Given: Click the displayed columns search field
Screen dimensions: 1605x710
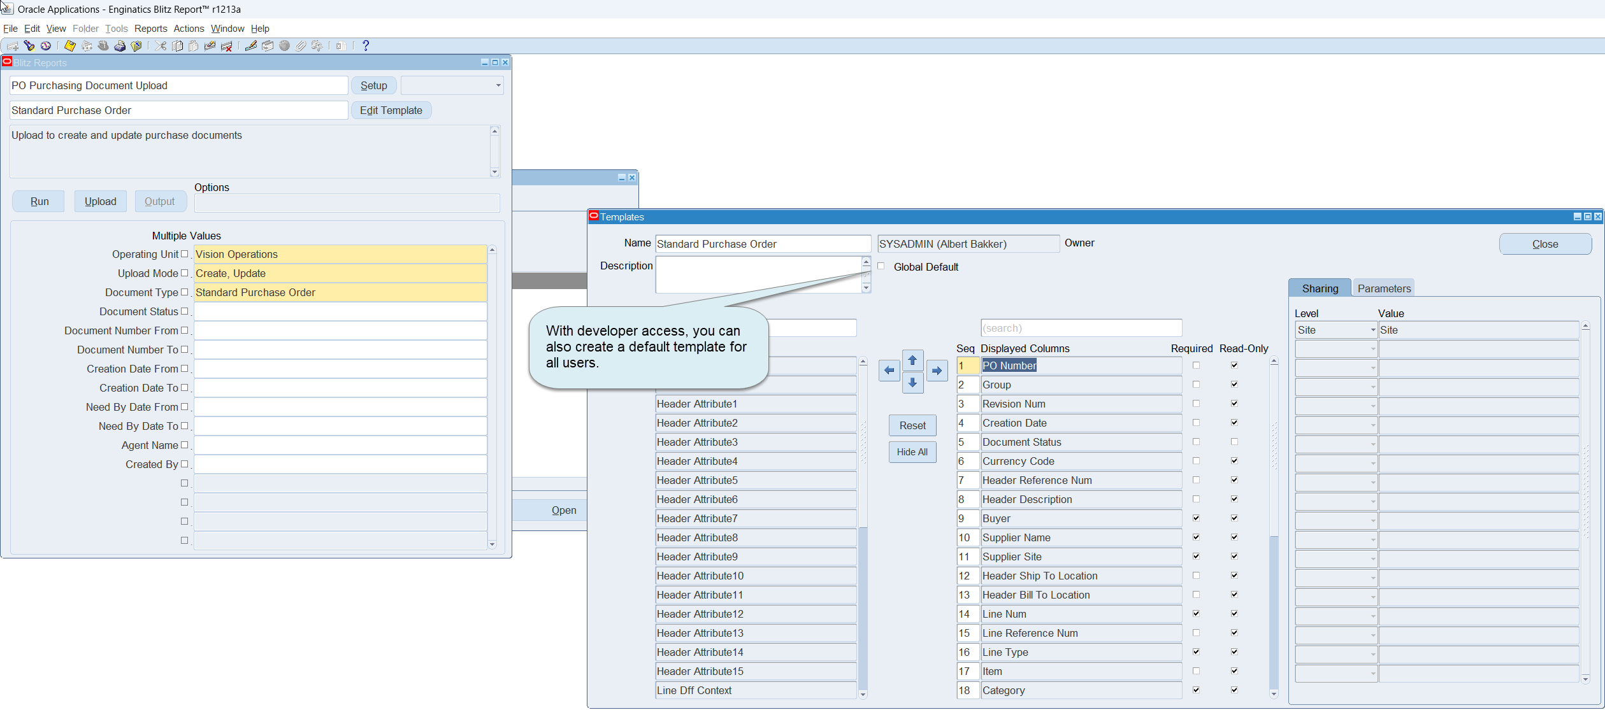Looking at the screenshot, I should click(1081, 328).
